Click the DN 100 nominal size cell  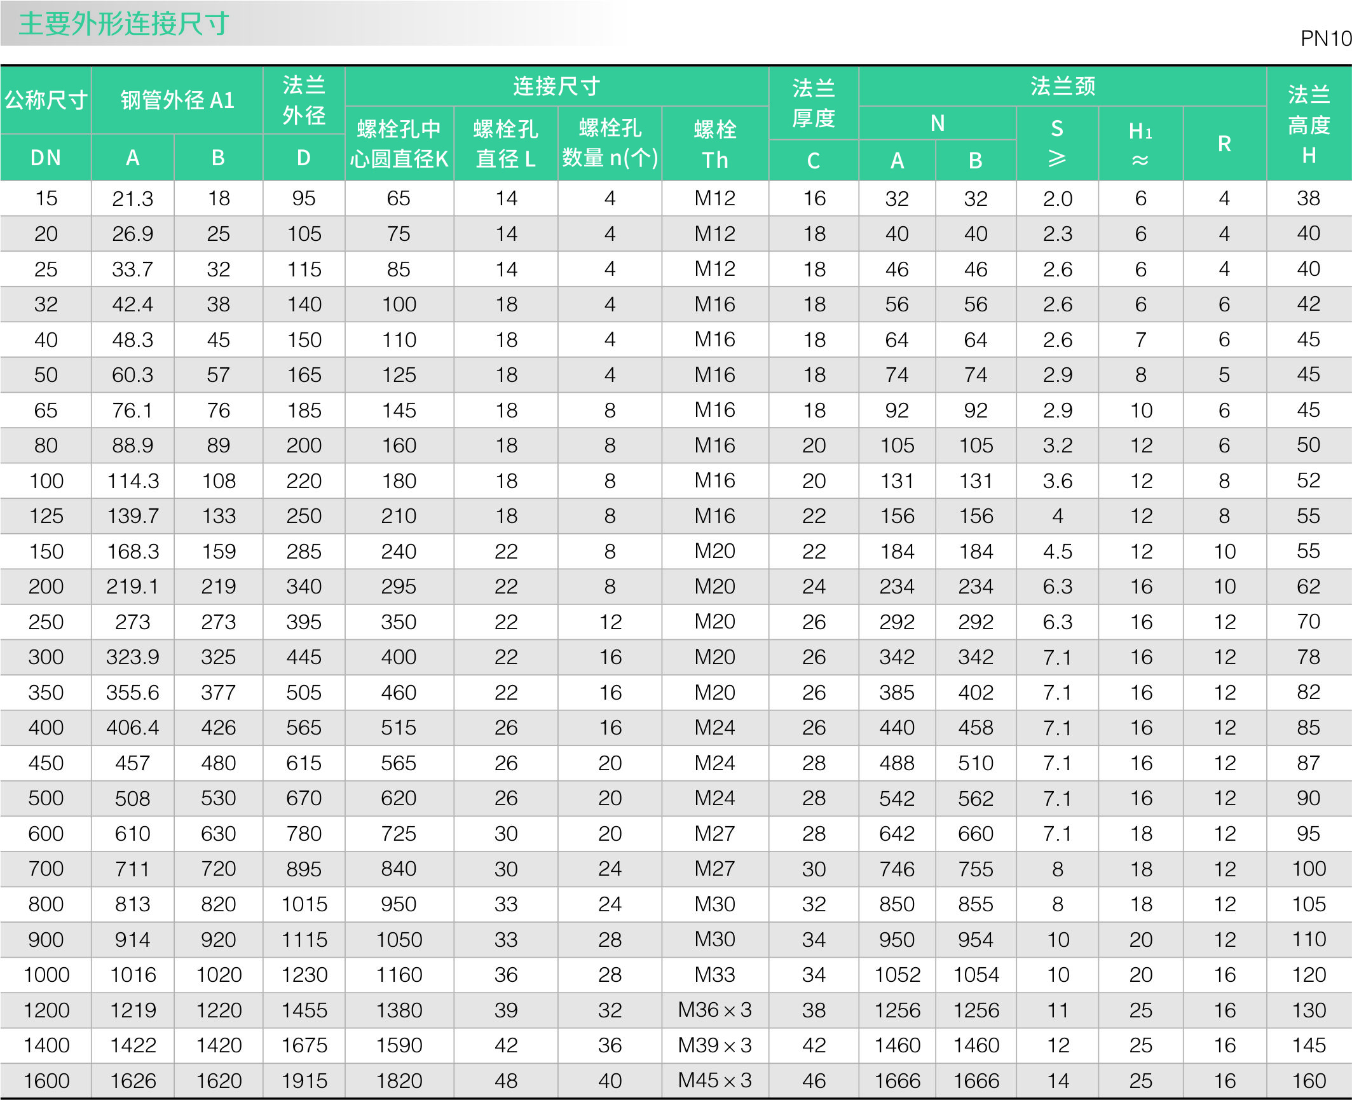click(45, 480)
